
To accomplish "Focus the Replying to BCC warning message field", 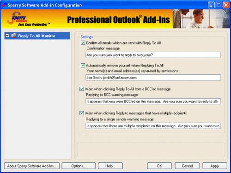I will [153, 101].
